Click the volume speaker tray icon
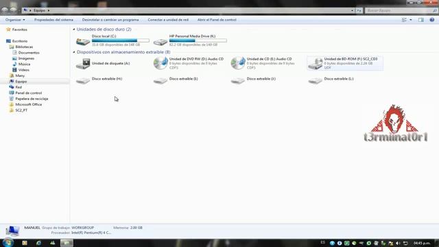 (398, 243)
